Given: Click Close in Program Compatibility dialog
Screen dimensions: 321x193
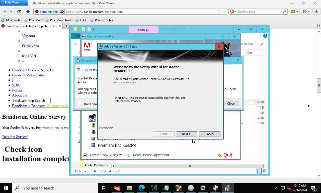Looking at the screenshot, I should point(231,104).
